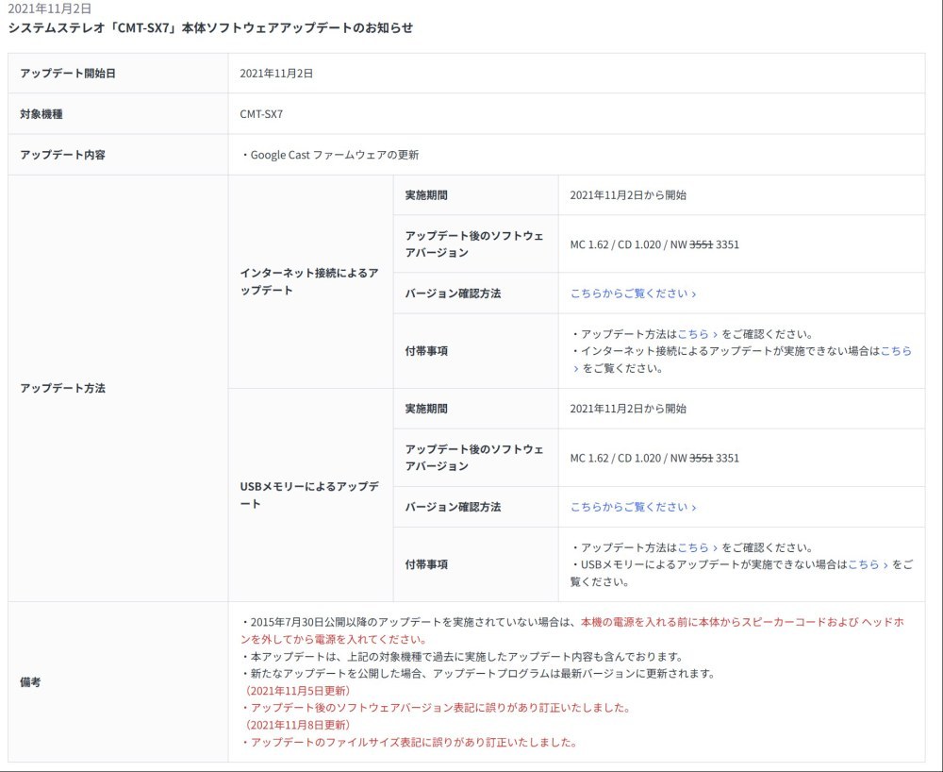Click アップデート後のソフトウェアバージョン label in USB section
Screen dimensions: 943x772
(474, 458)
